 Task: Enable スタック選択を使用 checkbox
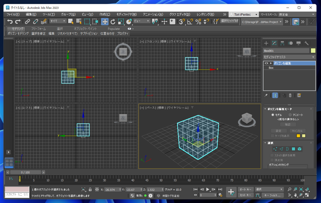tap(272, 155)
